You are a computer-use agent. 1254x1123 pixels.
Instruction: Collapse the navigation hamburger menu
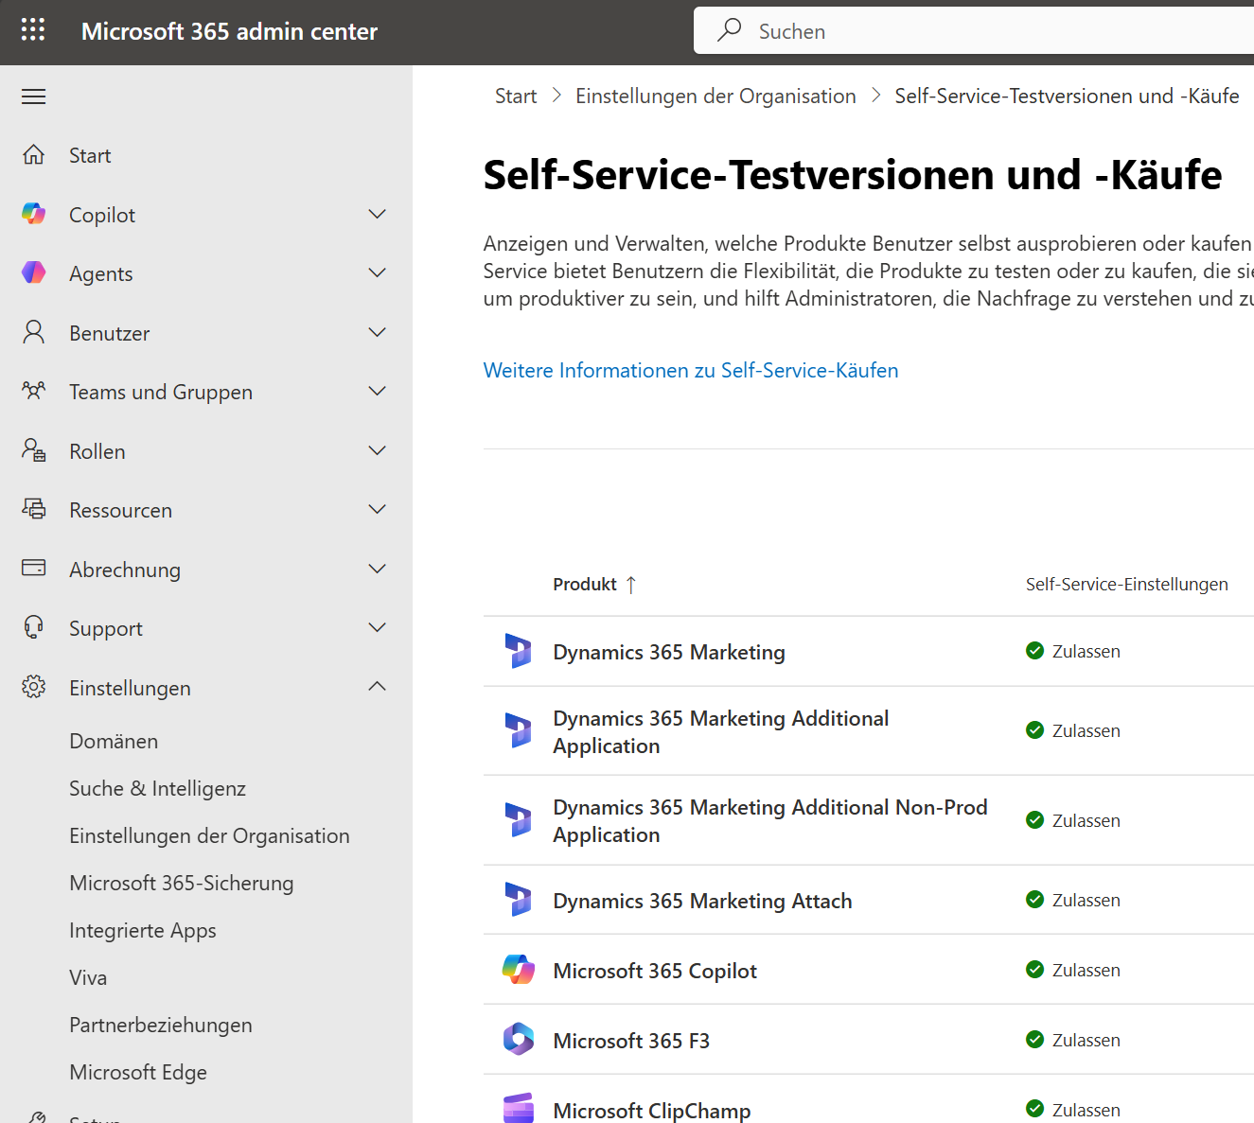pos(34,97)
